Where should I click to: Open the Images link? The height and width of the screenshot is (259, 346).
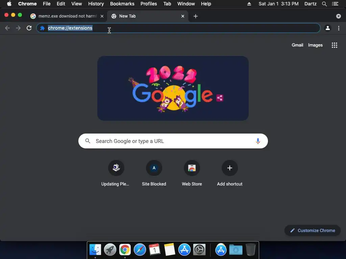point(315,45)
